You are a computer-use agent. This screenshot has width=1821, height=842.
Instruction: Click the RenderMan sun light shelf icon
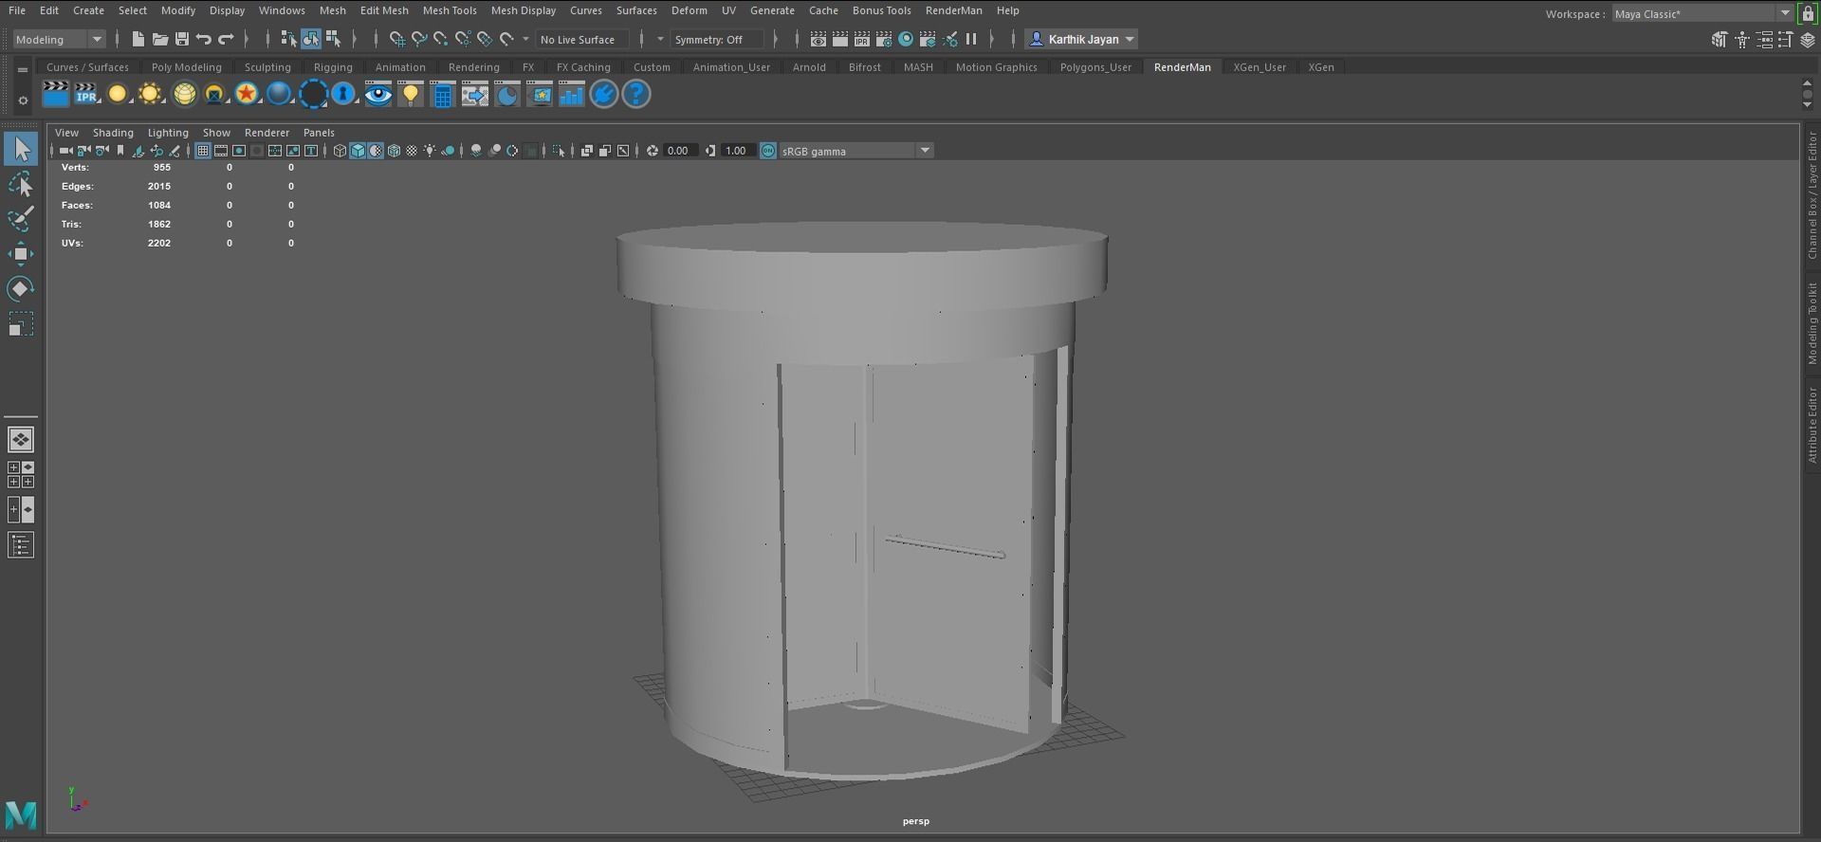[150, 94]
